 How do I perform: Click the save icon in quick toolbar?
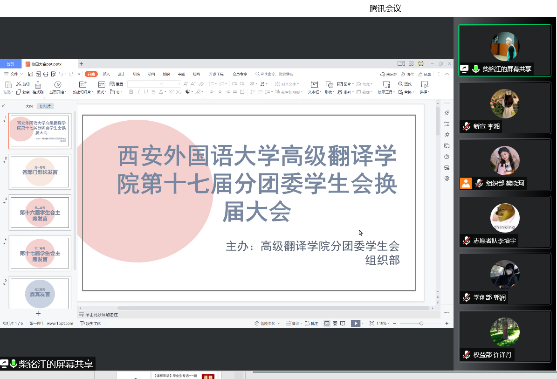point(31,74)
